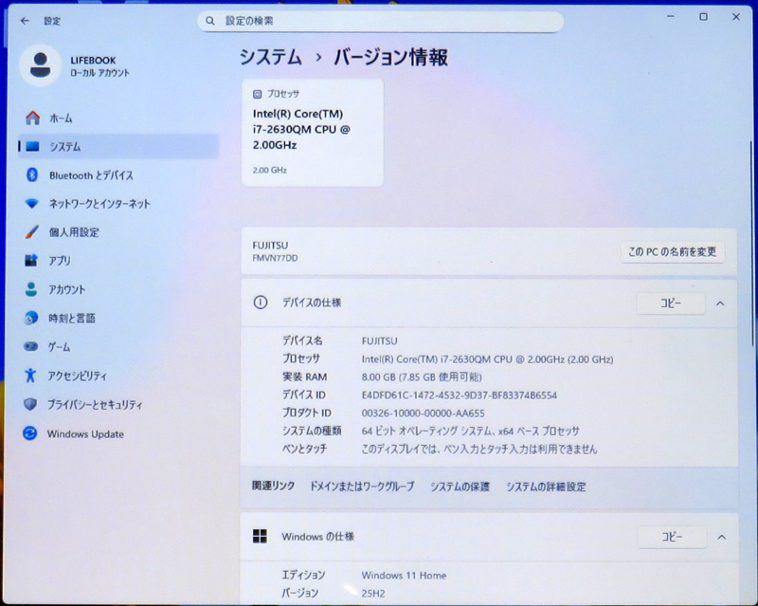This screenshot has height=606, width=758.
Task: Open 時刻と言語 globe clock icon
Action: coord(31,318)
